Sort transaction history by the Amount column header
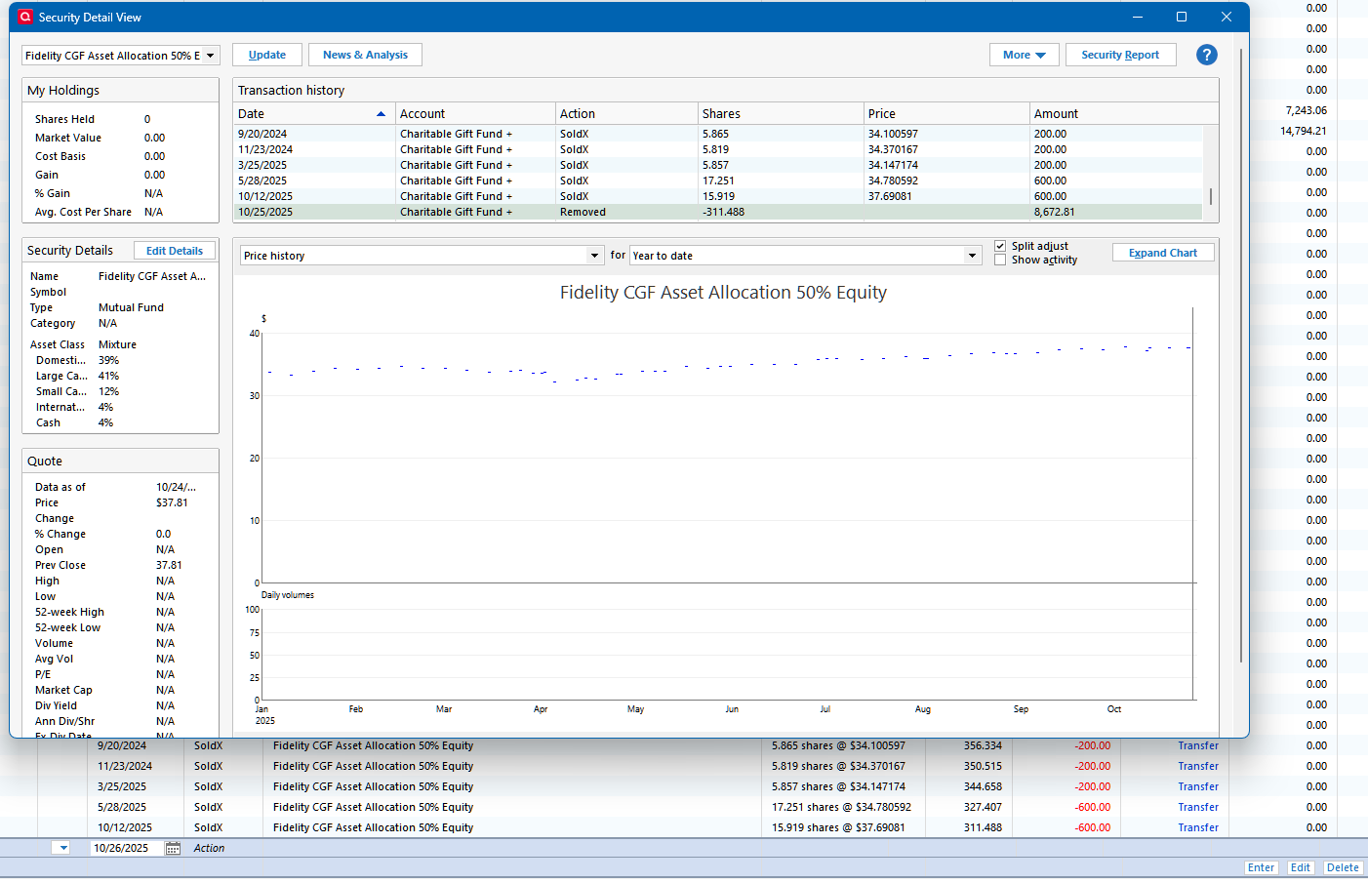 tap(1124, 114)
